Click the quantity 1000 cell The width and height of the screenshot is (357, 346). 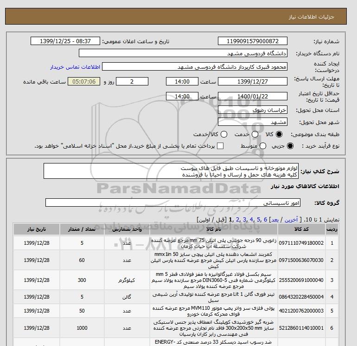[82, 328]
